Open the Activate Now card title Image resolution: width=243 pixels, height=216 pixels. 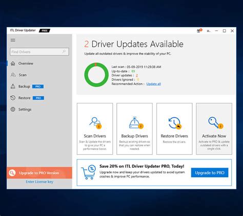pyautogui.click(x=214, y=136)
